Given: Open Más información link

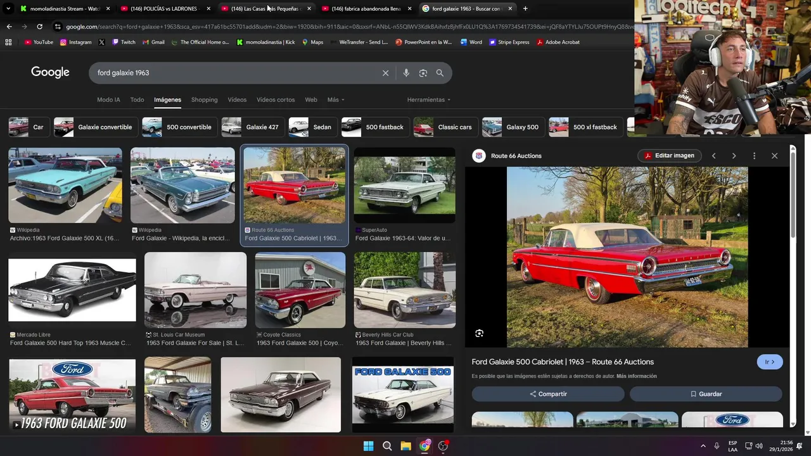Looking at the screenshot, I should [x=637, y=376].
